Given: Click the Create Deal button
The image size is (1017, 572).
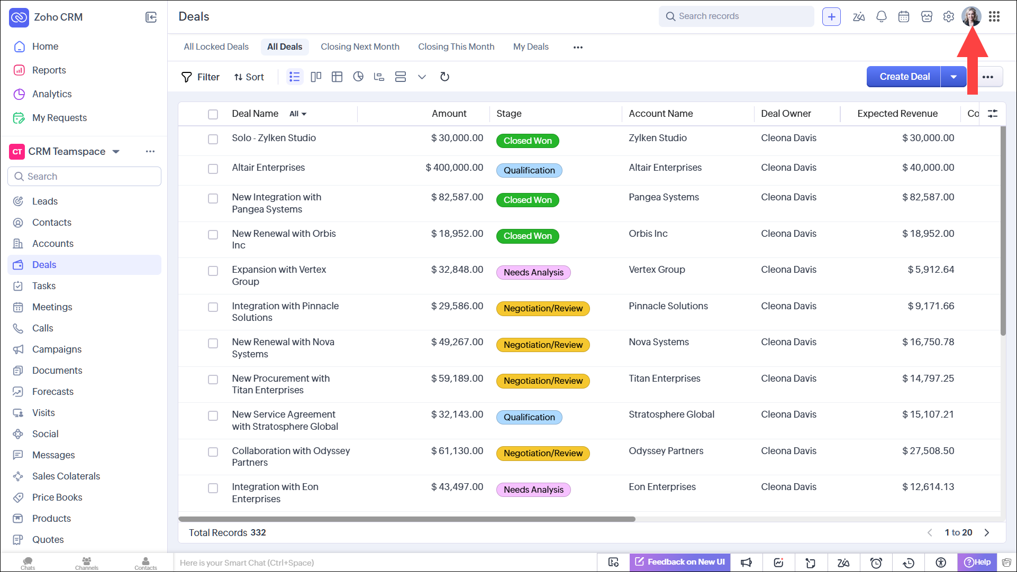Looking at the screenshot, I should point(904,77).
